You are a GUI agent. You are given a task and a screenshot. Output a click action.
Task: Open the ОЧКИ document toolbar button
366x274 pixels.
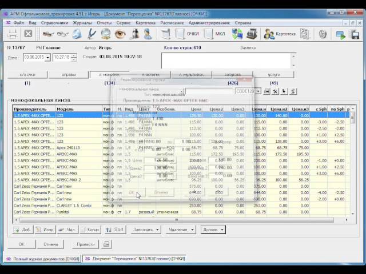pos(187,34)
